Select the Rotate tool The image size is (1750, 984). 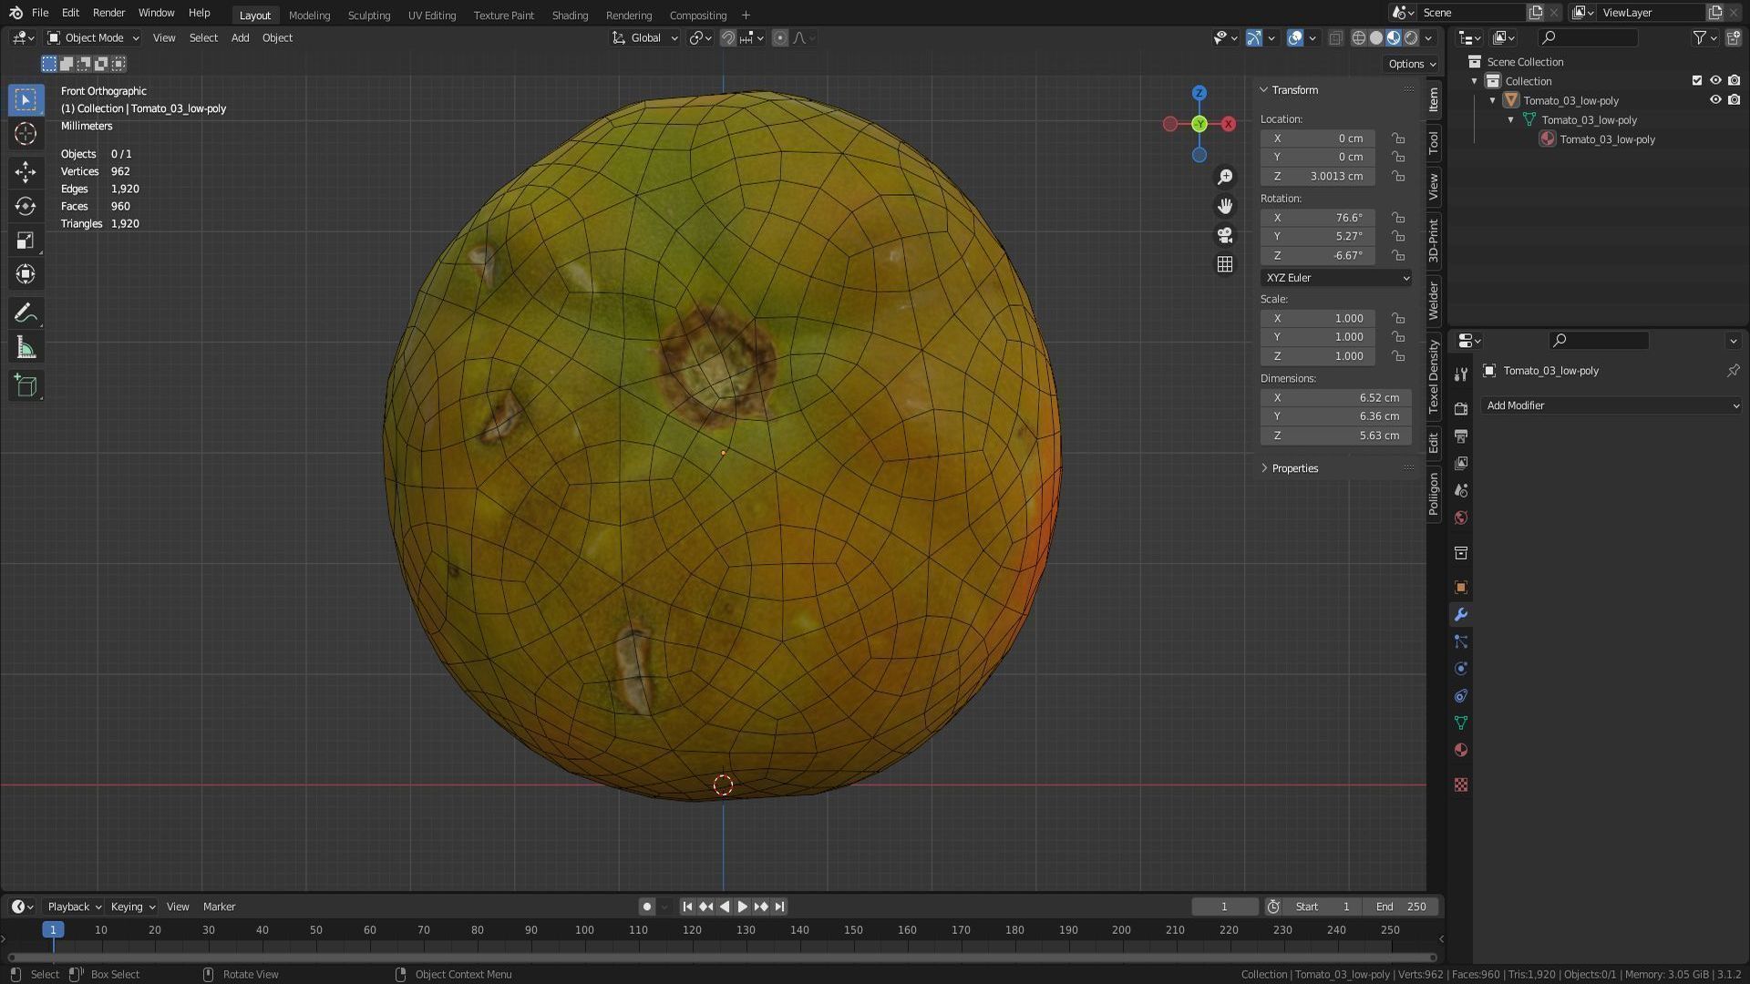tap(26, 207)
